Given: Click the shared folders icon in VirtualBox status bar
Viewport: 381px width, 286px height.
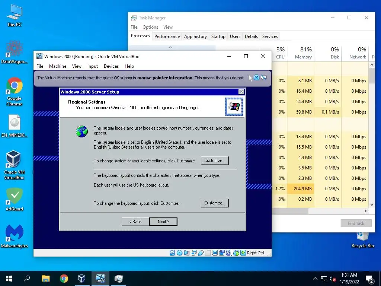Looking at the screenshot, I should click(x=208, y=253).
